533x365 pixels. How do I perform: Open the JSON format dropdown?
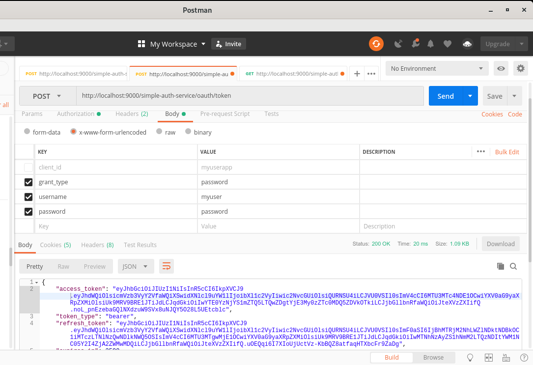(x=136, y=266)
